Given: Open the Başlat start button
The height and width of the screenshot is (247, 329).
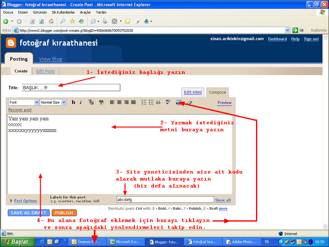Looking at the screenshot, I should coord(18,242).
